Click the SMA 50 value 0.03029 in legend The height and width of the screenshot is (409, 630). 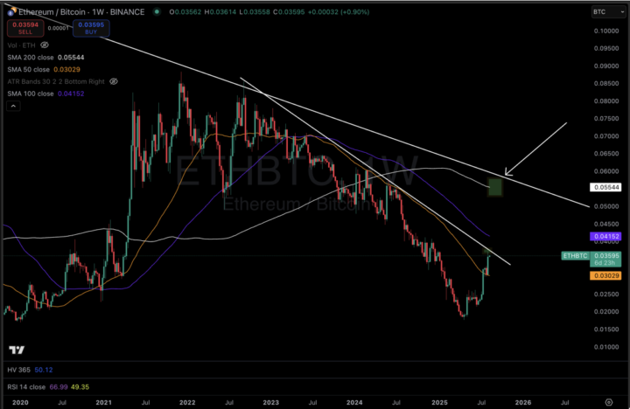(66, 69)
